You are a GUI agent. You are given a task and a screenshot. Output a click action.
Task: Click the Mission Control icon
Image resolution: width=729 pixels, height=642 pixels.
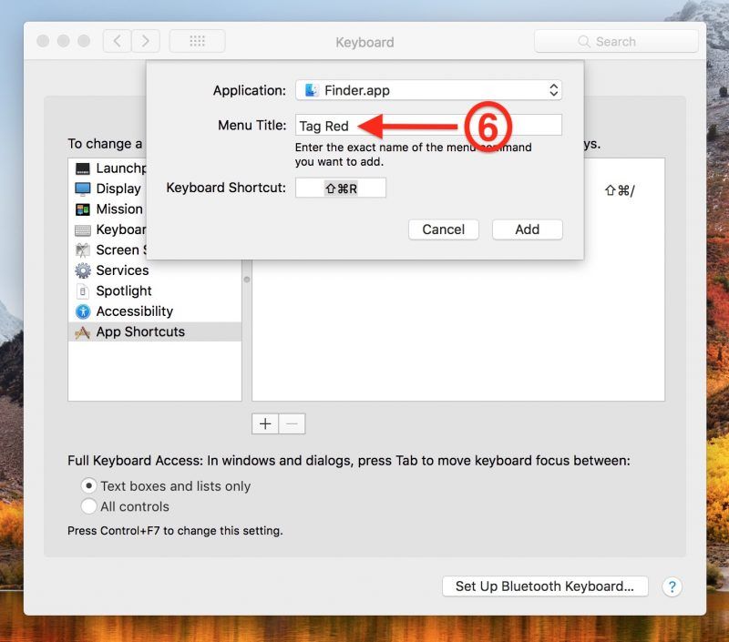(x=83, y=209)
